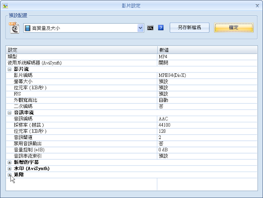Image resolution: width=263 pixels, height=198 pixels.
Task: Select the 水印 (AviSynth) header text
Action: pyautogui.click(x=32, y=168)
